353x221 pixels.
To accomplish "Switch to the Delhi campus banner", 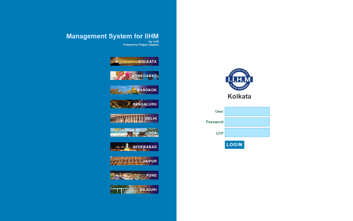I will (134, 118).
